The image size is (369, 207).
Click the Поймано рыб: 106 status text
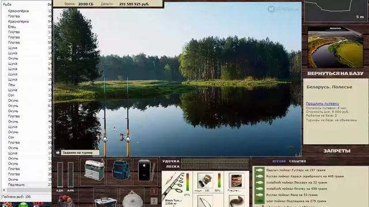(x=17, y=197)
